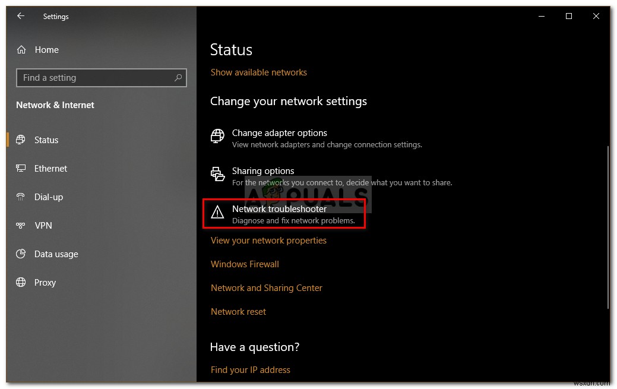Open View your network properties

point(268,241)
